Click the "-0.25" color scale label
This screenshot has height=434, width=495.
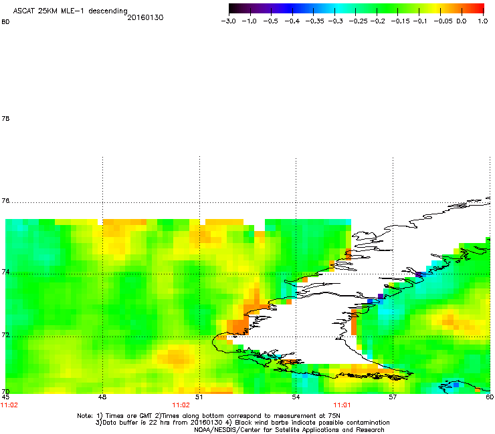tap(359, 21)
